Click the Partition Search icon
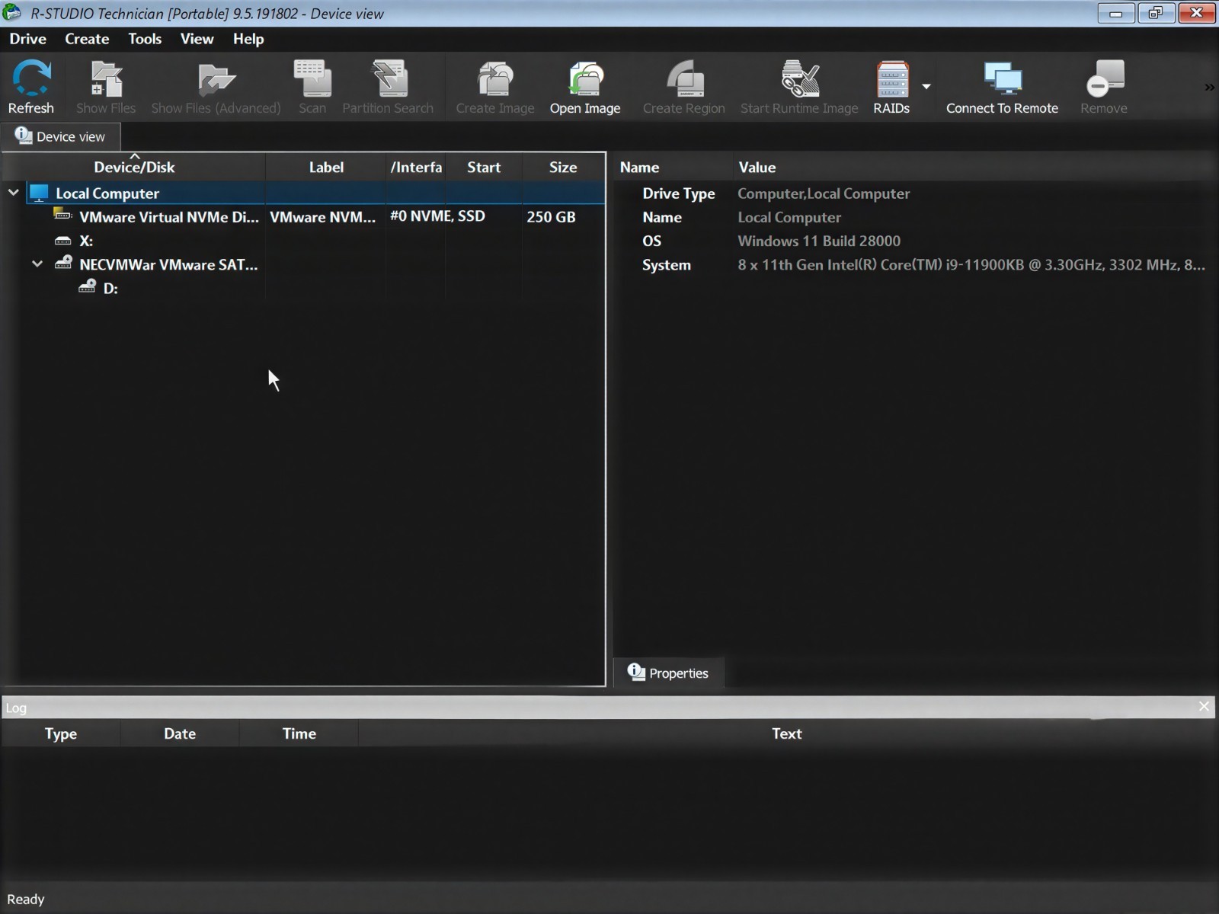Viewport: 1219px width, 914px height. [389, 78]
